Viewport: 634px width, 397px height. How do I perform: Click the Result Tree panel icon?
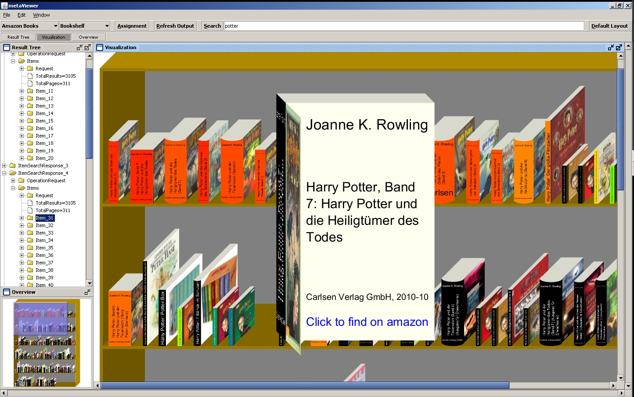coord(7,47)
